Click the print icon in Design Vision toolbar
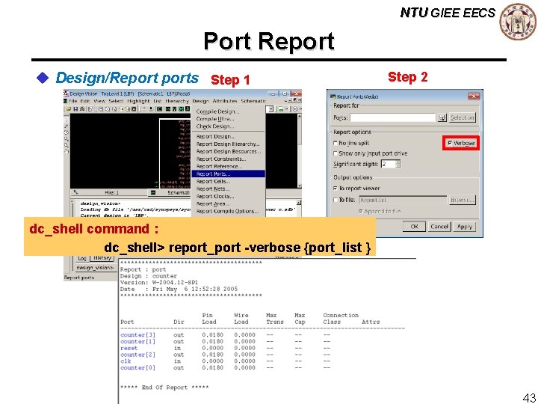Viewport: 538px width, 404px height. (x=82, y=109)
